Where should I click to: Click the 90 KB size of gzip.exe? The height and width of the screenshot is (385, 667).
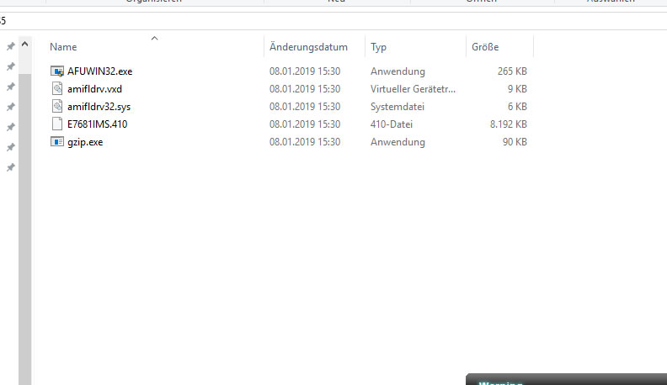[515, 142]
